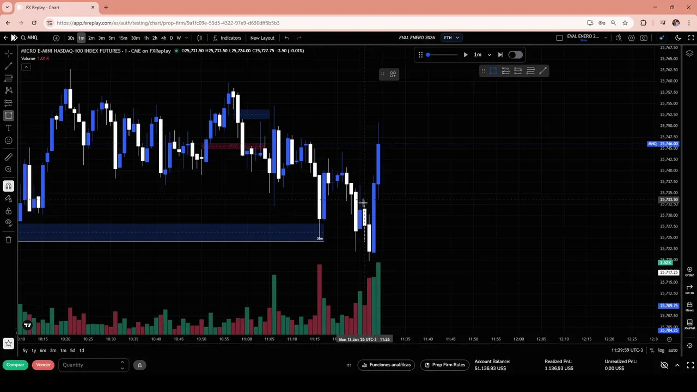Enter fullscreen from top toolbar
This screenshot has height=392, width=697.
click(690, 38)
